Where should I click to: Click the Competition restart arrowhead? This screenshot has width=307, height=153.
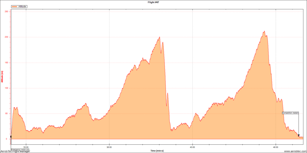click(x=299, y=135)
